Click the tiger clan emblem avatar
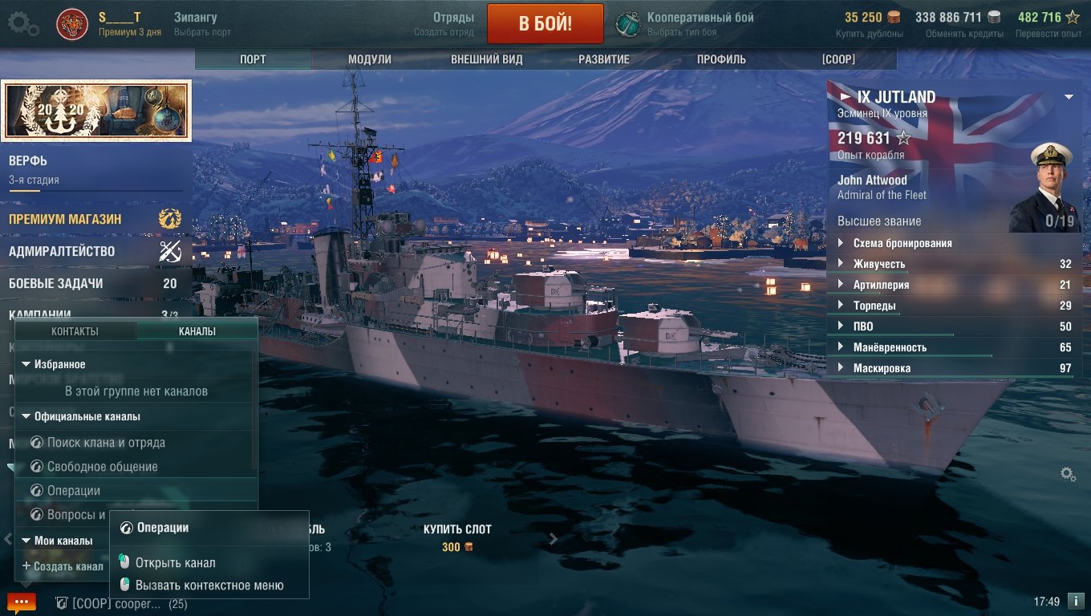The image size is (1091, 616). pyautogui.click(x=72, y=25)
